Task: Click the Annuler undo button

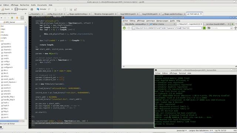Action: [41, 9]
